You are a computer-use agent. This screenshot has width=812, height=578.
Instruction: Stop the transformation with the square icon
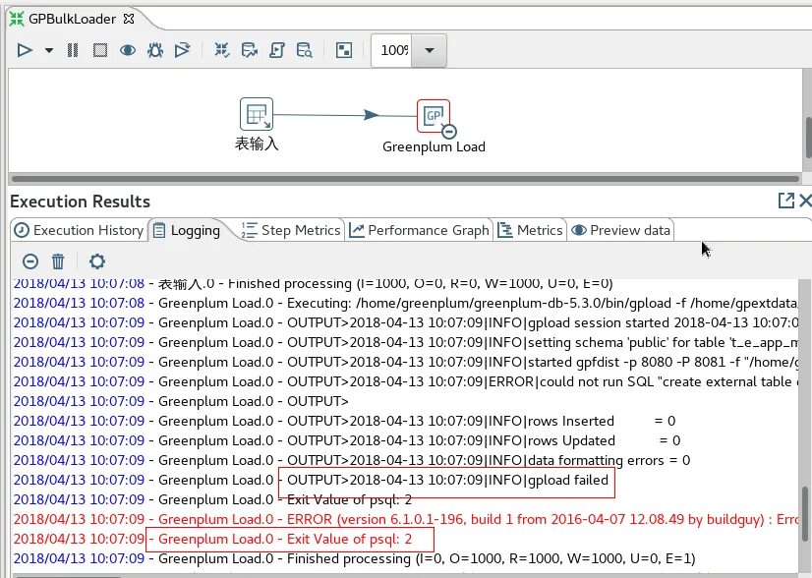click(100, 50)
